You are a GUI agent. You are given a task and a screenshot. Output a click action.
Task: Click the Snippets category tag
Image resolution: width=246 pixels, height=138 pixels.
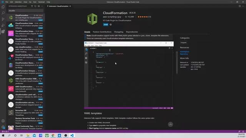coord(183,43)
